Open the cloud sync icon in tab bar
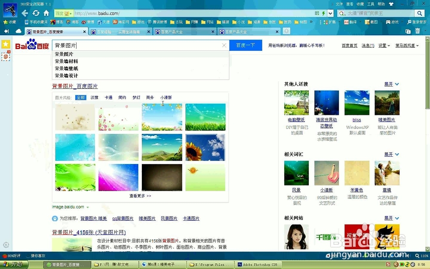Image resolution: width=430 pixels, height=269 pixels. [18, 31]
